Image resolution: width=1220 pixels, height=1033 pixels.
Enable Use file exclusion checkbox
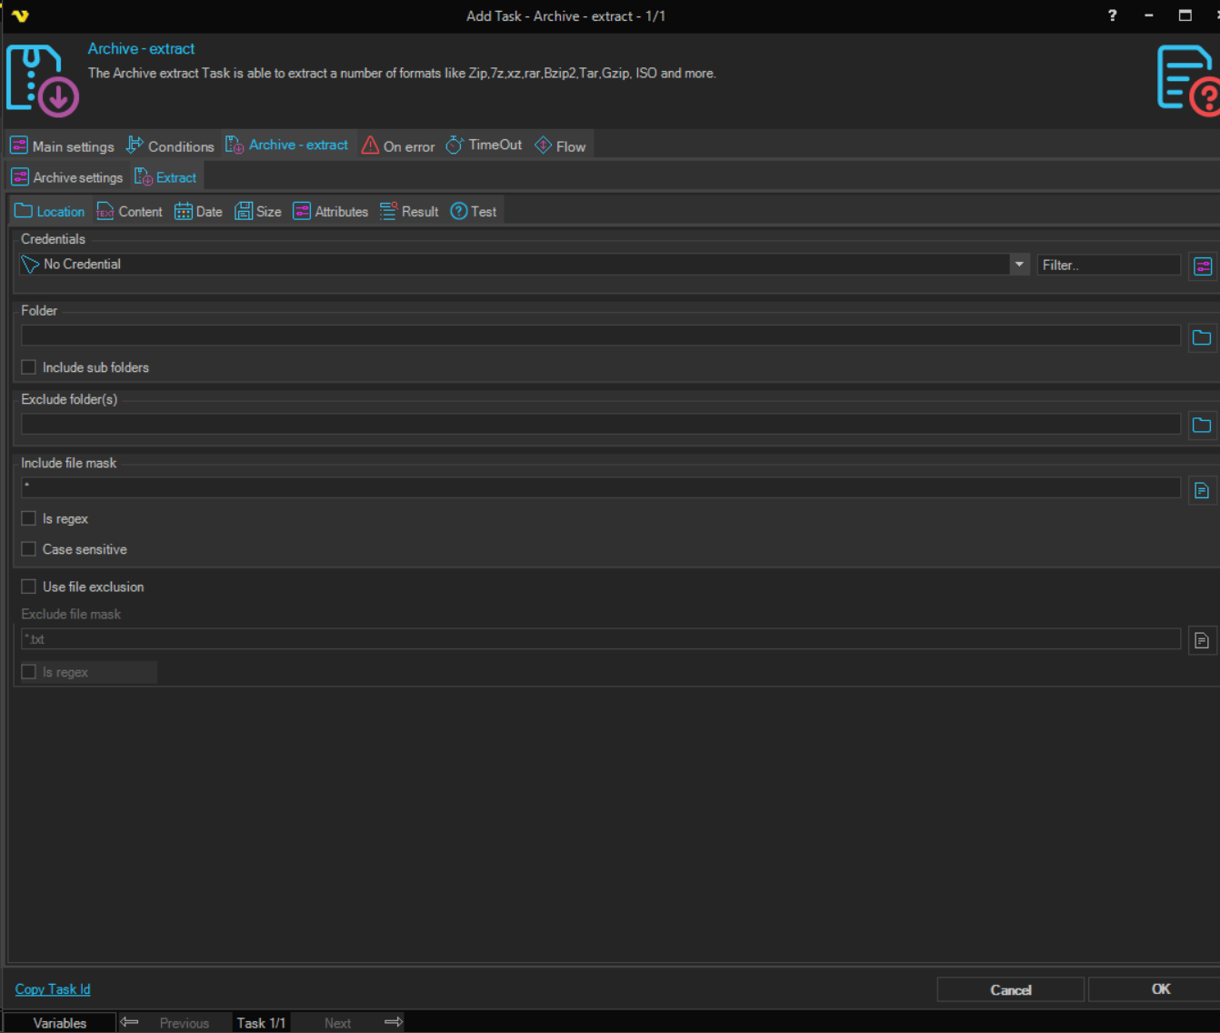(x=29, y=587)
